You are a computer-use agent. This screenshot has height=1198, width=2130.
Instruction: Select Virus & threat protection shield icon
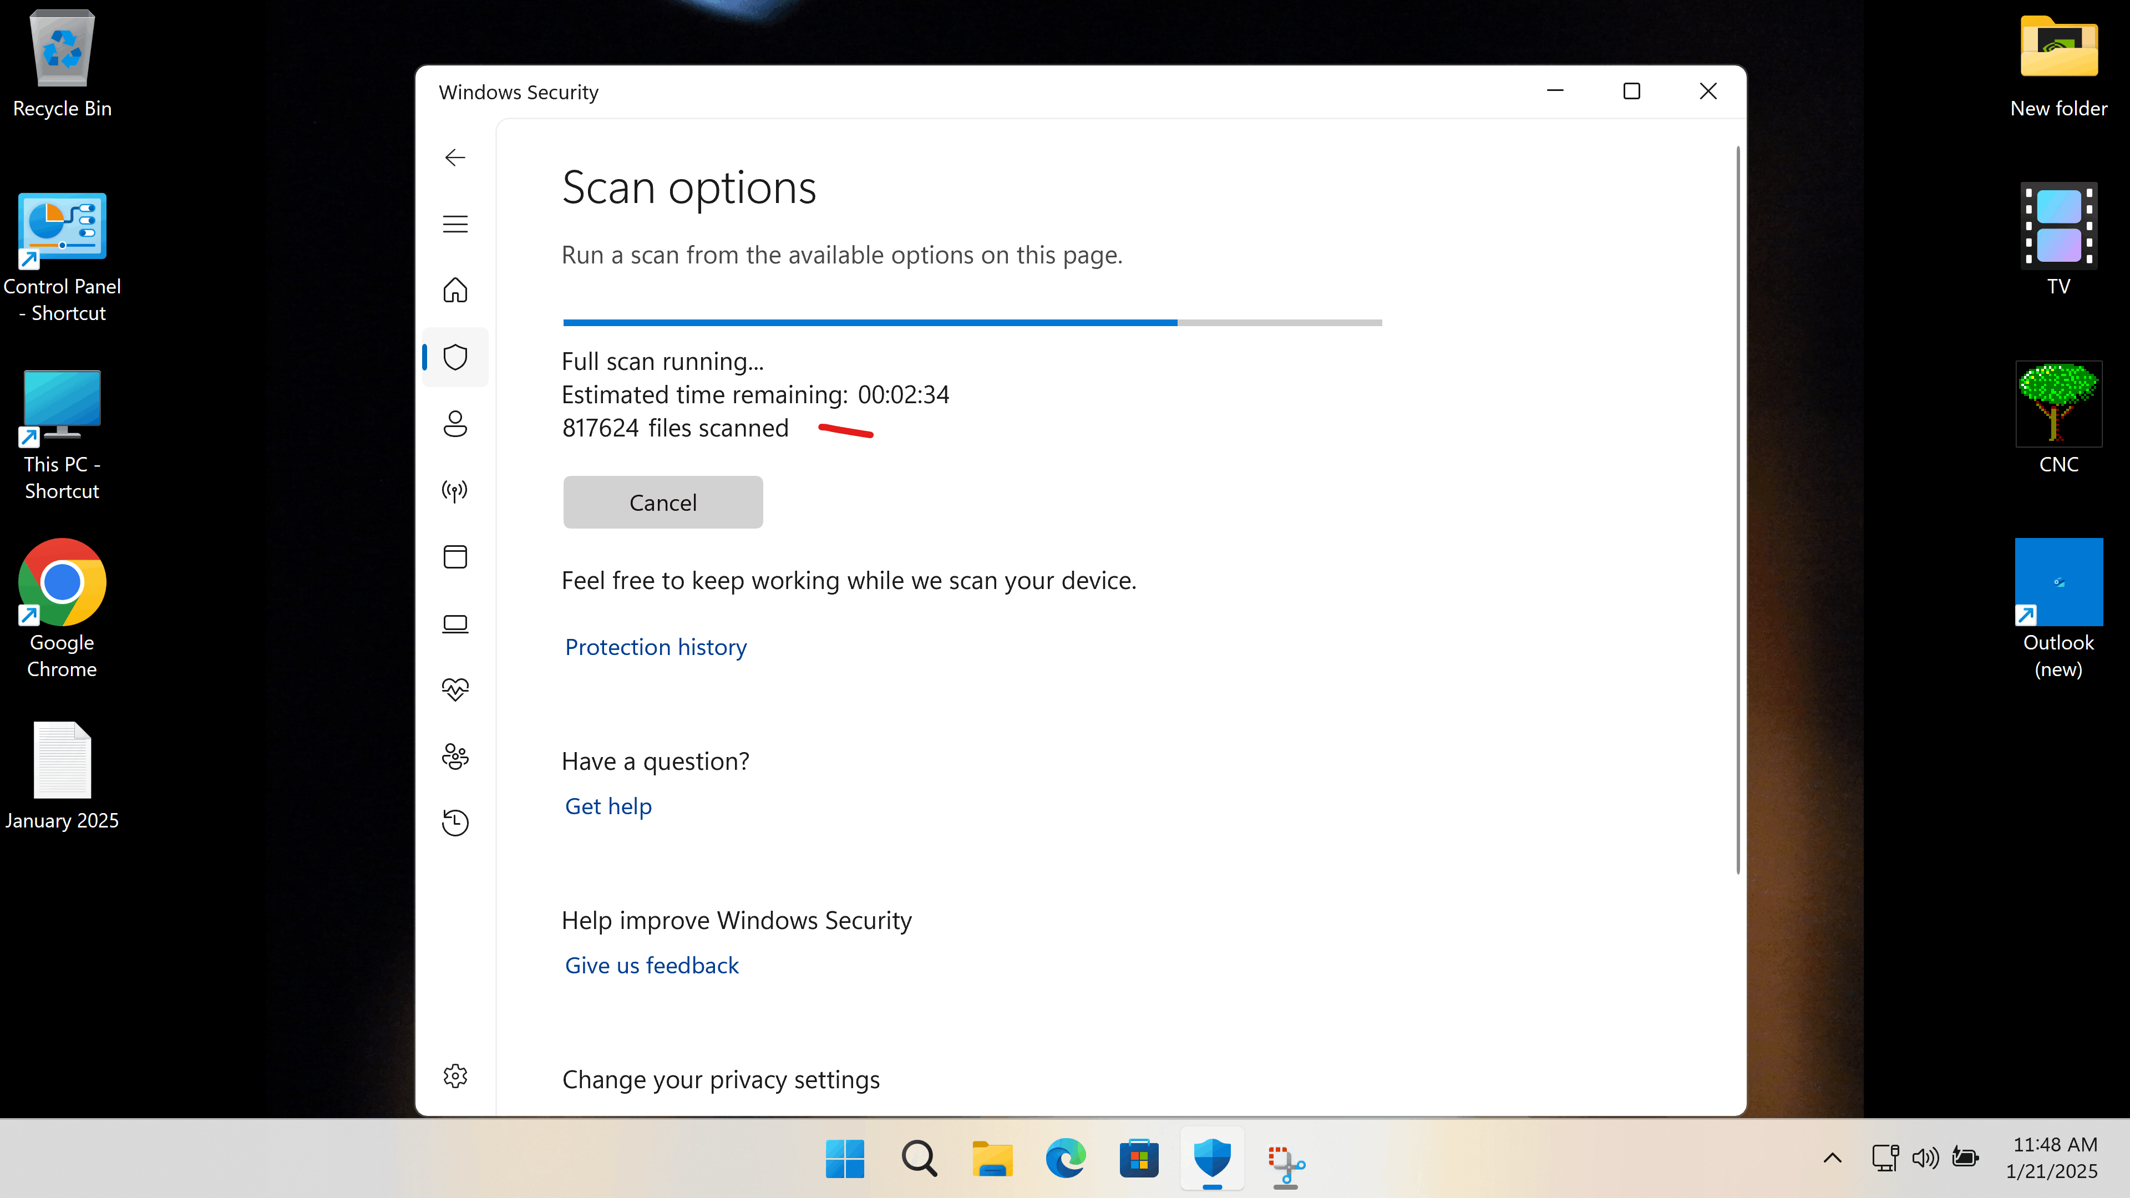coord(455,357)
